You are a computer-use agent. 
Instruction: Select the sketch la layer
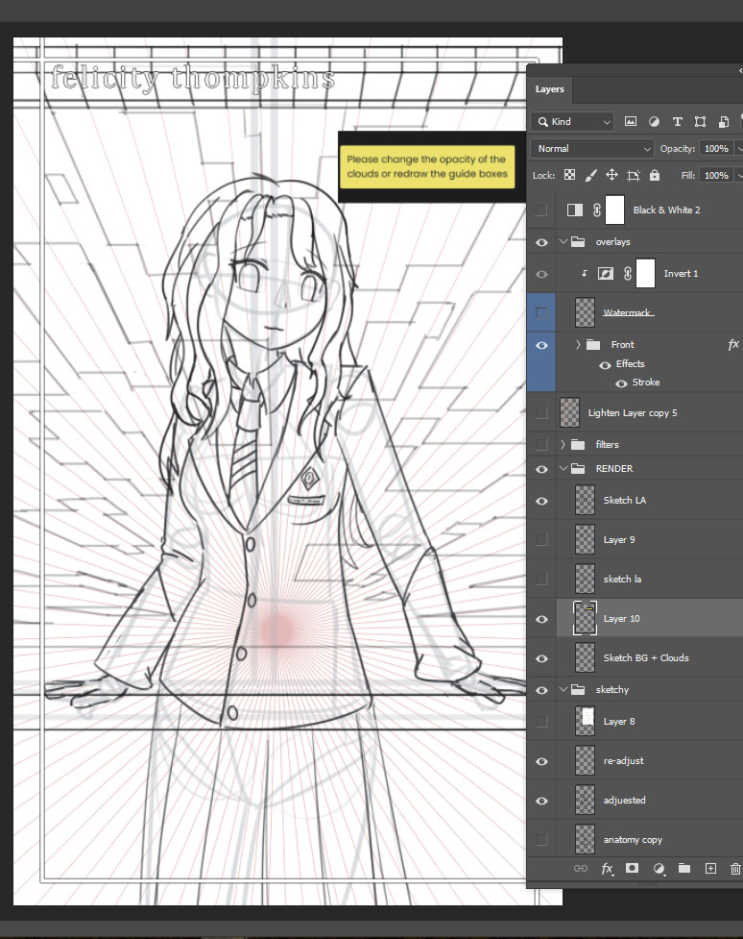tap(649, 580)
